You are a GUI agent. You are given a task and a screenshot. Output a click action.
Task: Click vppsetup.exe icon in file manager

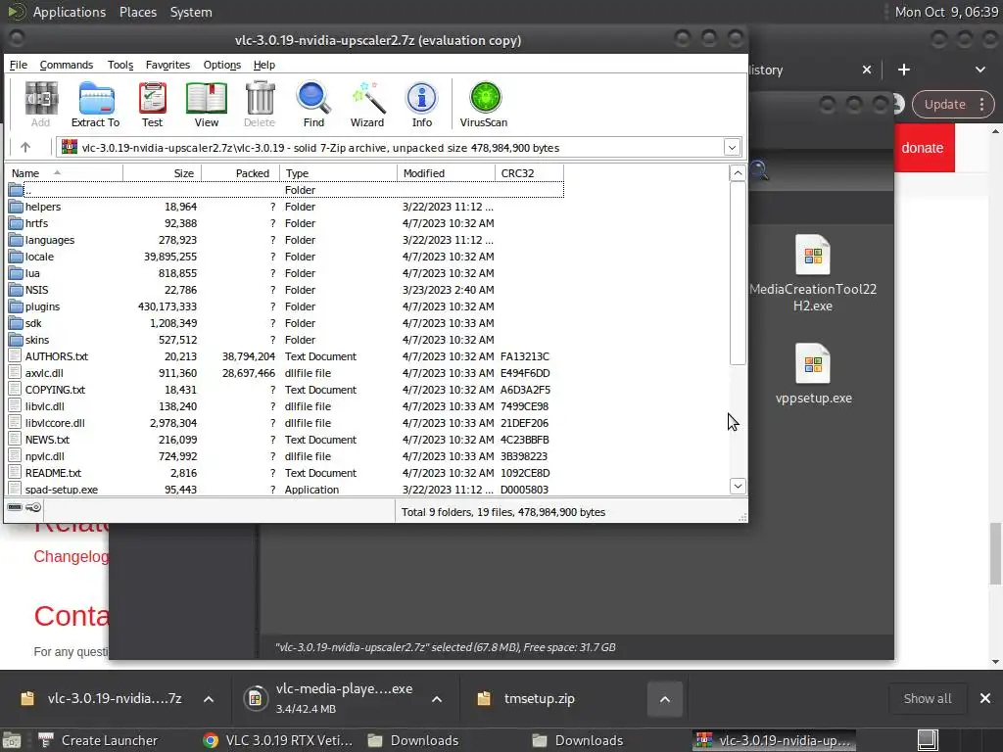(x=812, y=364)
